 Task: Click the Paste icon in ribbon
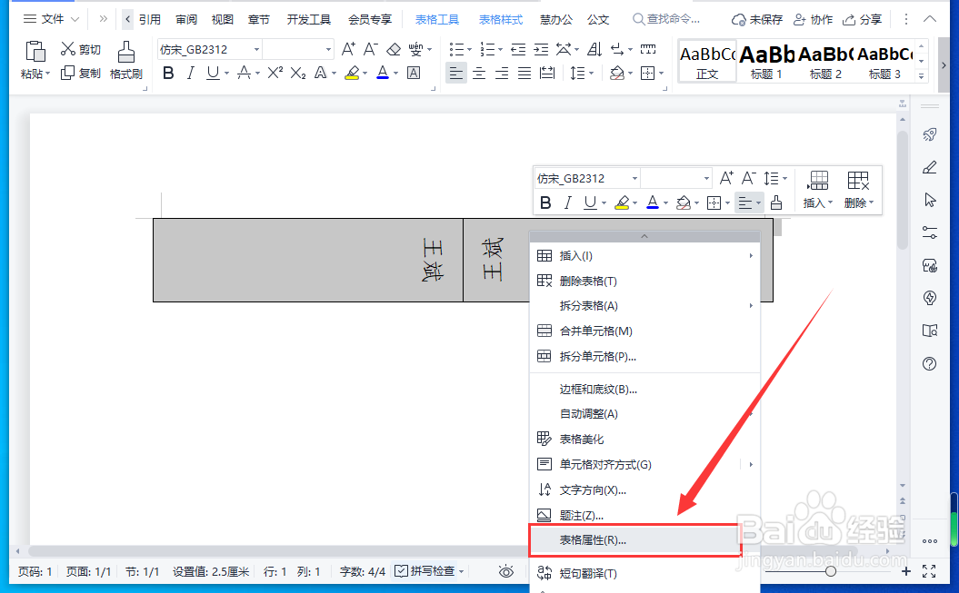tap(35, 51)
